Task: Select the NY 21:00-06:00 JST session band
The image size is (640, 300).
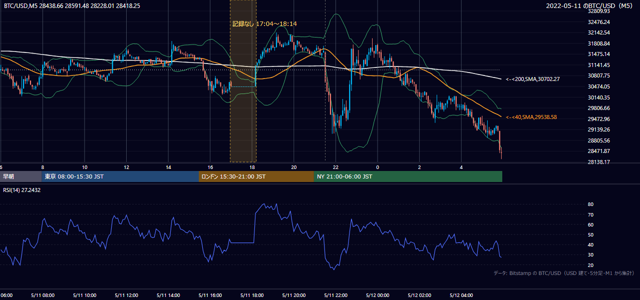Action: (408, 176)
